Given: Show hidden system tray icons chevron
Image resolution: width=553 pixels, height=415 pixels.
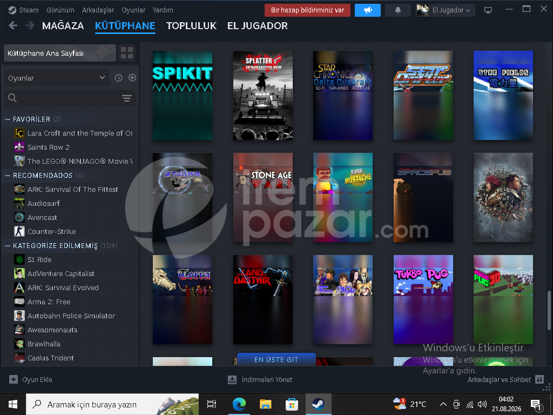Looking at the screenshot, I should pyautogui.click(x=443, y=404).
